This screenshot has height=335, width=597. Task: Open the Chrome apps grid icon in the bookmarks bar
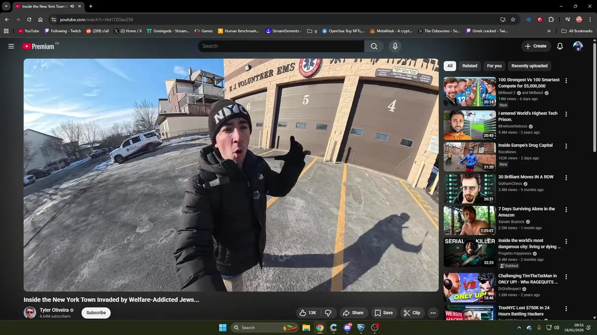tap(6, 31)
